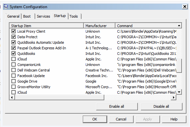Image resolution: width=190 pixels, height=127 pixels.
Task: Uncheck the Local Proxy Client checkbox
Action: tap(13, 31)
